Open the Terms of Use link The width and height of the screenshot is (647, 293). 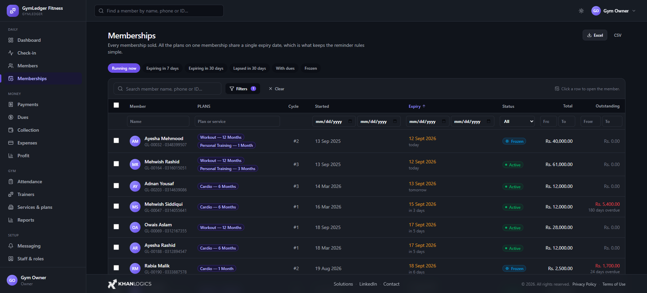click(614, 284)
